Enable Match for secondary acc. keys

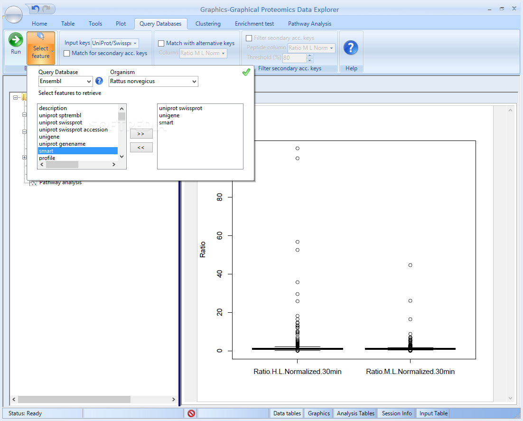pos(67,53)
